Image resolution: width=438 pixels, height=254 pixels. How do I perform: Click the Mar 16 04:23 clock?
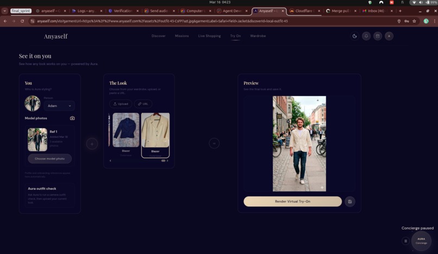point(220,2)
